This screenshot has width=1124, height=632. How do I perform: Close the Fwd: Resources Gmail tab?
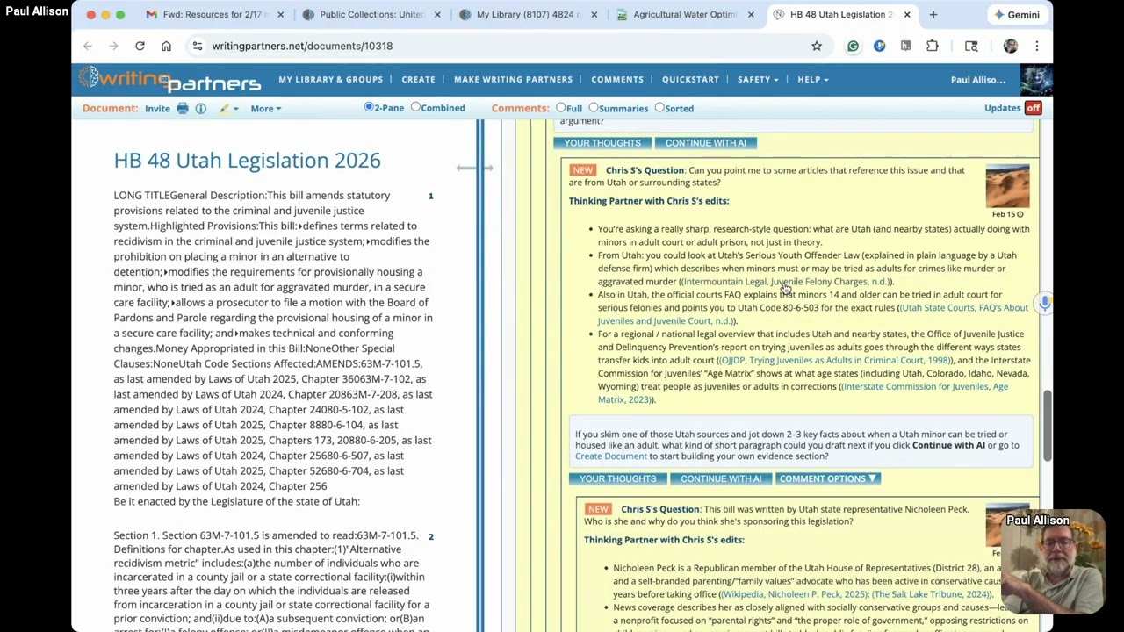click(281, 15)
